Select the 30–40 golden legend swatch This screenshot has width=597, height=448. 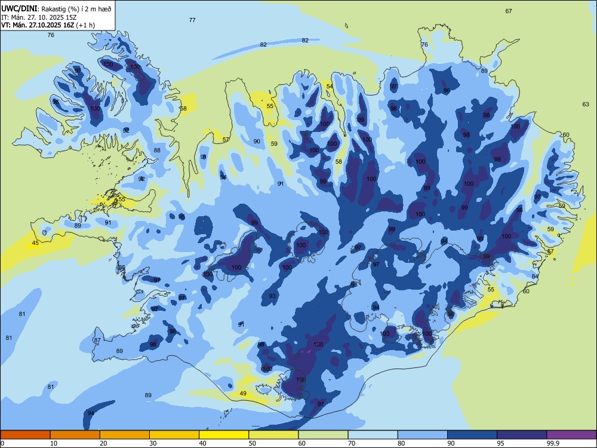pos(174,435)
